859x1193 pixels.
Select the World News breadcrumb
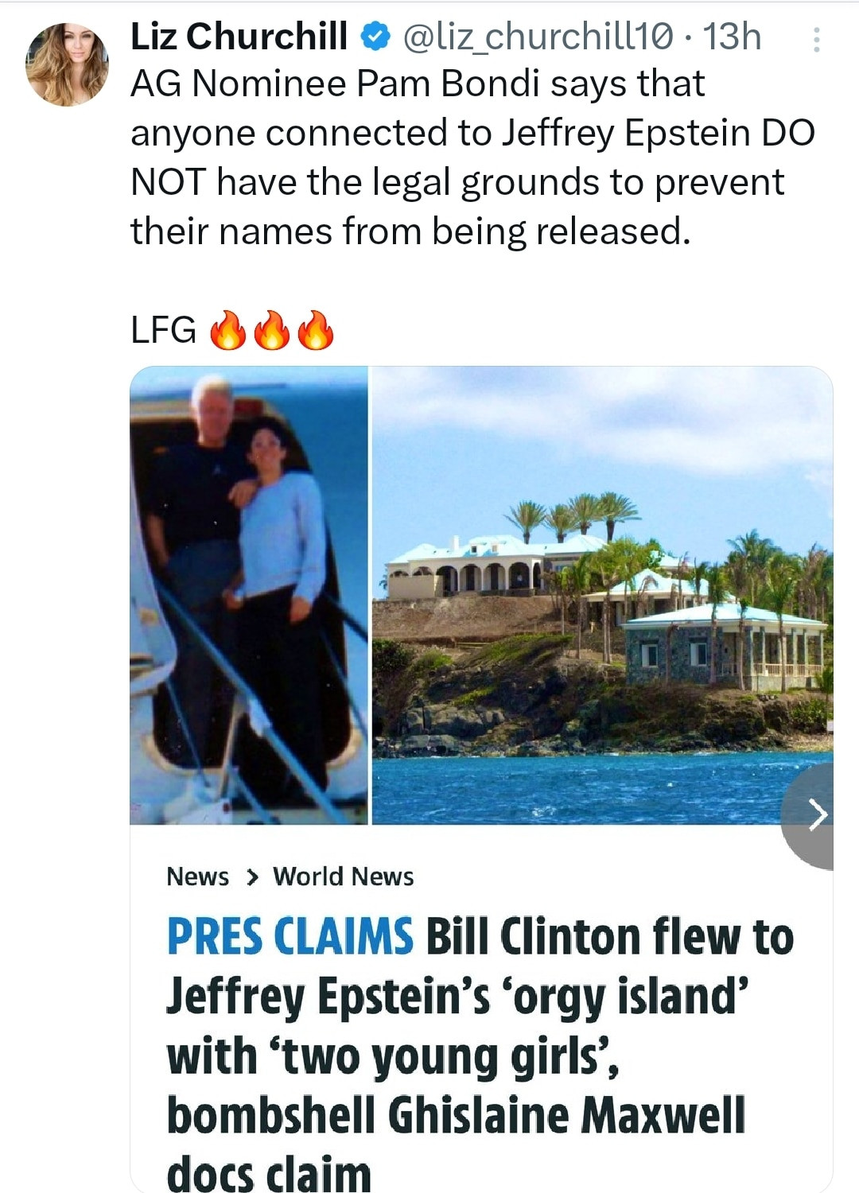pos(344,876)
